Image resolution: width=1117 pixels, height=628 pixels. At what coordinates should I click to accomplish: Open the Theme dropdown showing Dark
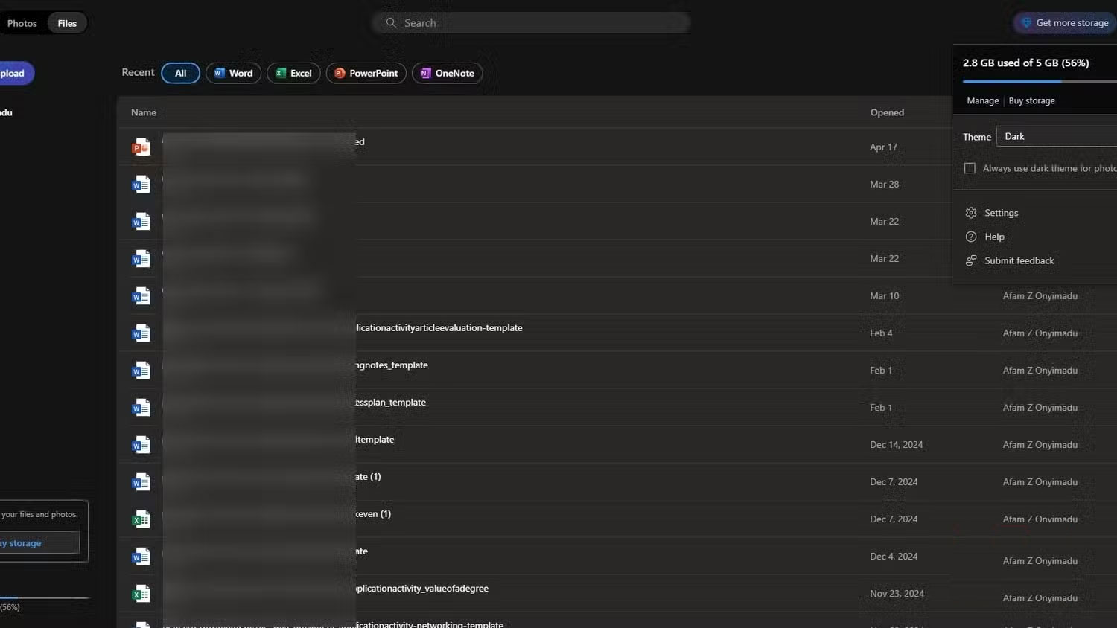[1057, 136]
